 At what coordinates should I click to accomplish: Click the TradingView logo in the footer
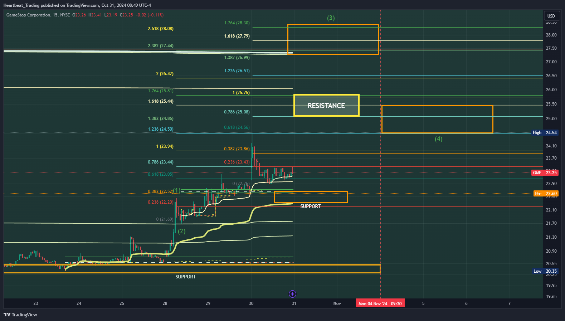[20, 315]
